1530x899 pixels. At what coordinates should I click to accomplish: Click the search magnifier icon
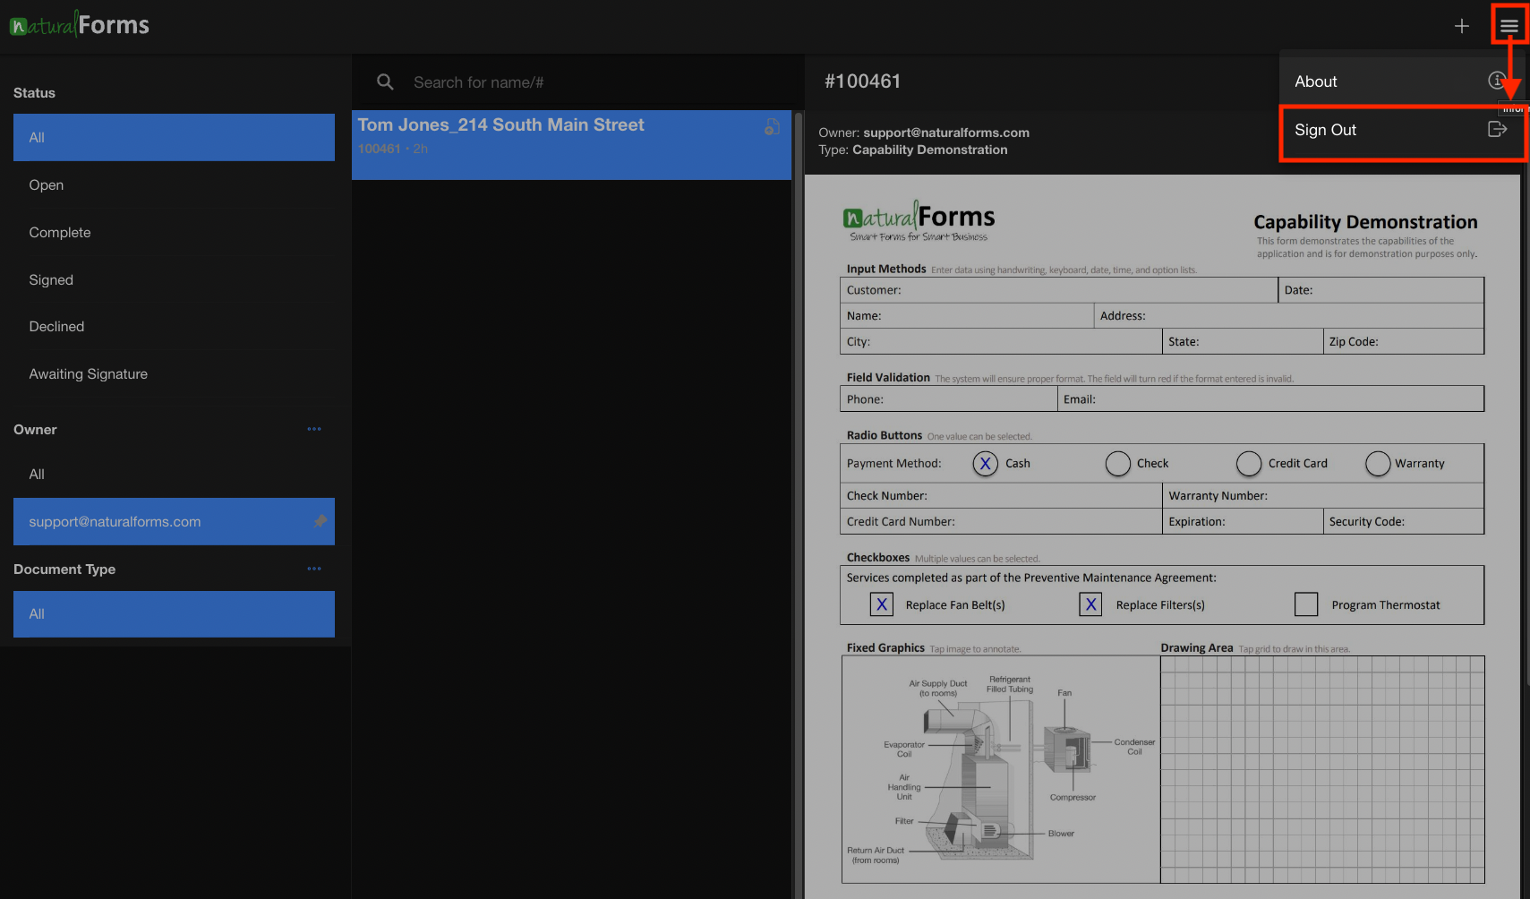tap(385, 82)
